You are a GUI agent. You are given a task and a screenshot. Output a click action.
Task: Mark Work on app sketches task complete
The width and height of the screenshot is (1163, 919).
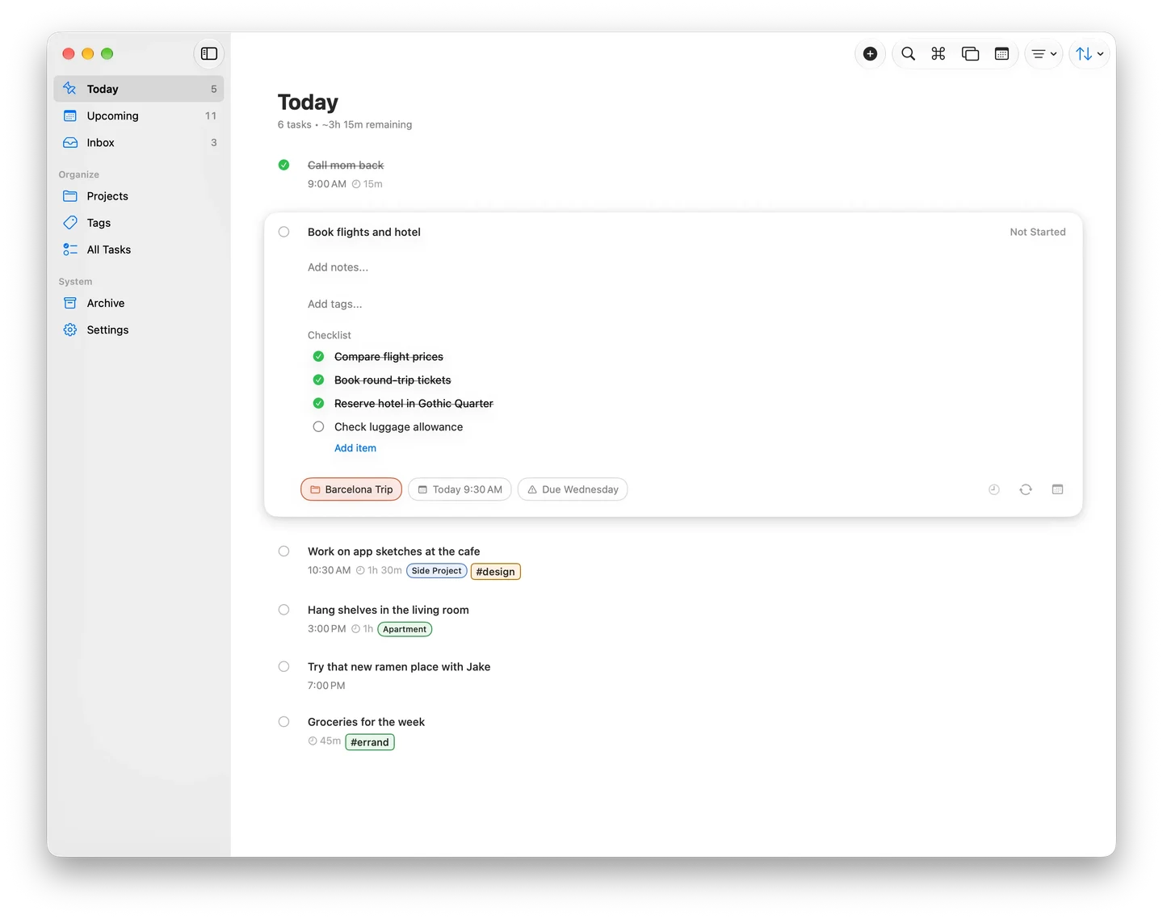coord(283,552)
